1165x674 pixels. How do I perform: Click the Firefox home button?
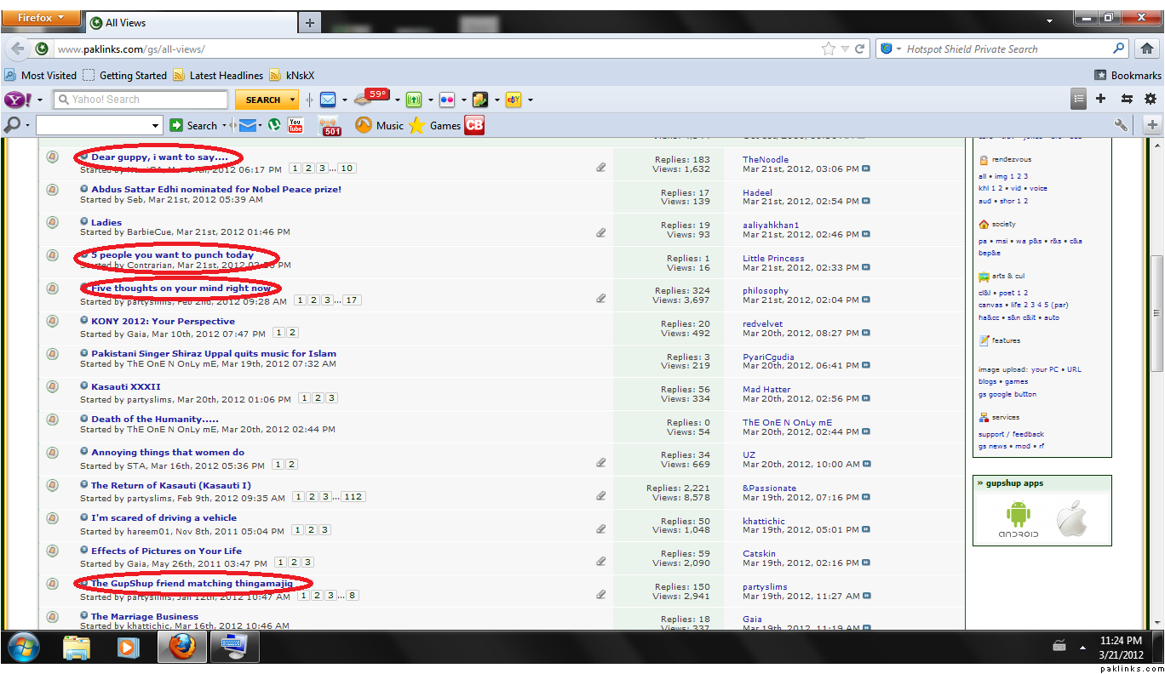coord(1147,49)
